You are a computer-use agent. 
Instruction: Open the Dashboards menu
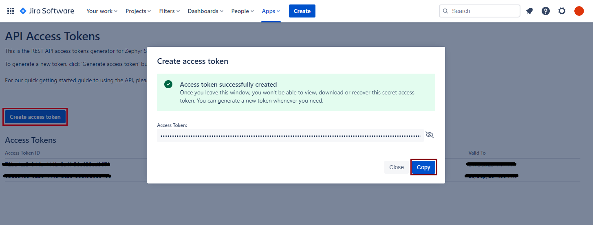pyautogui.click(x=205, y=11)
